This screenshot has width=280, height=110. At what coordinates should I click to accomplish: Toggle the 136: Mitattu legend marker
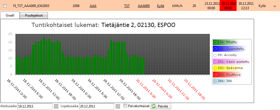(215, 42)
